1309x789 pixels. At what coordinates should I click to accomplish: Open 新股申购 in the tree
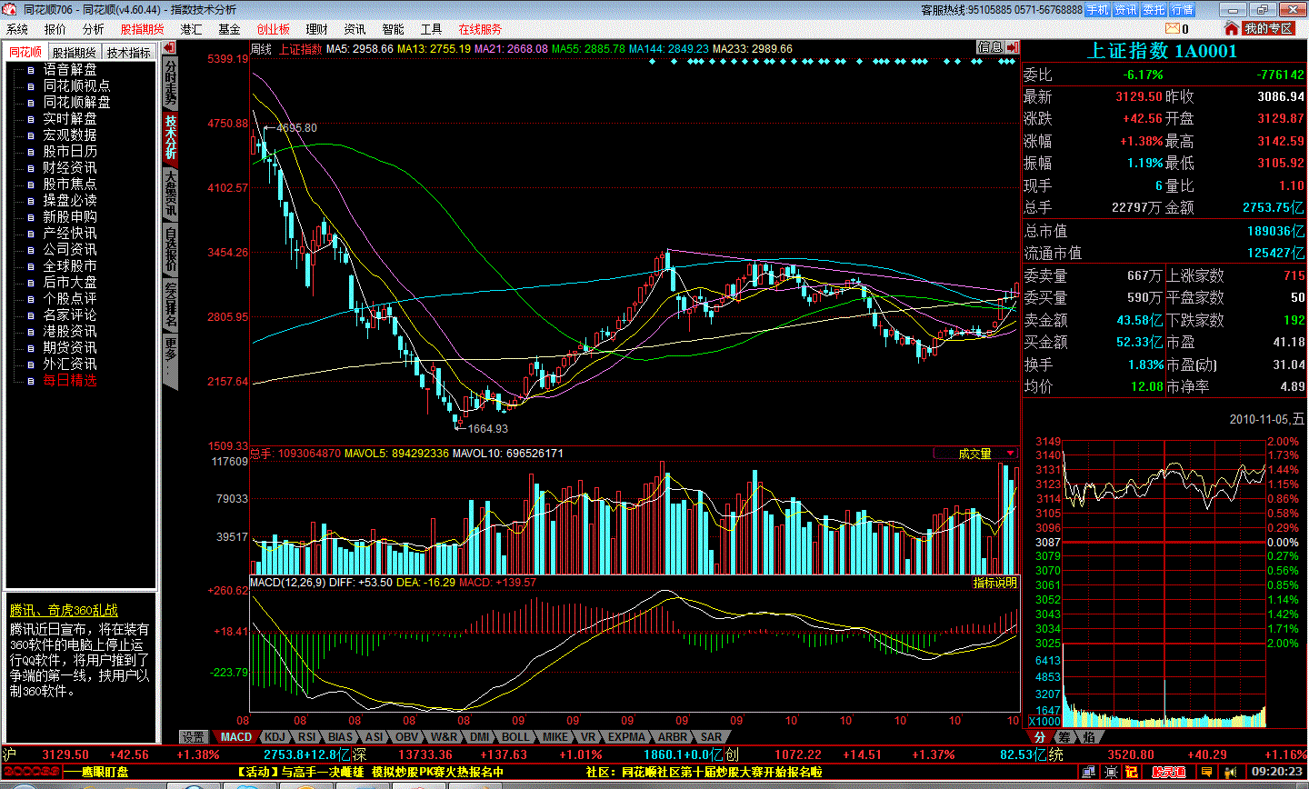(x=70, y=216)
